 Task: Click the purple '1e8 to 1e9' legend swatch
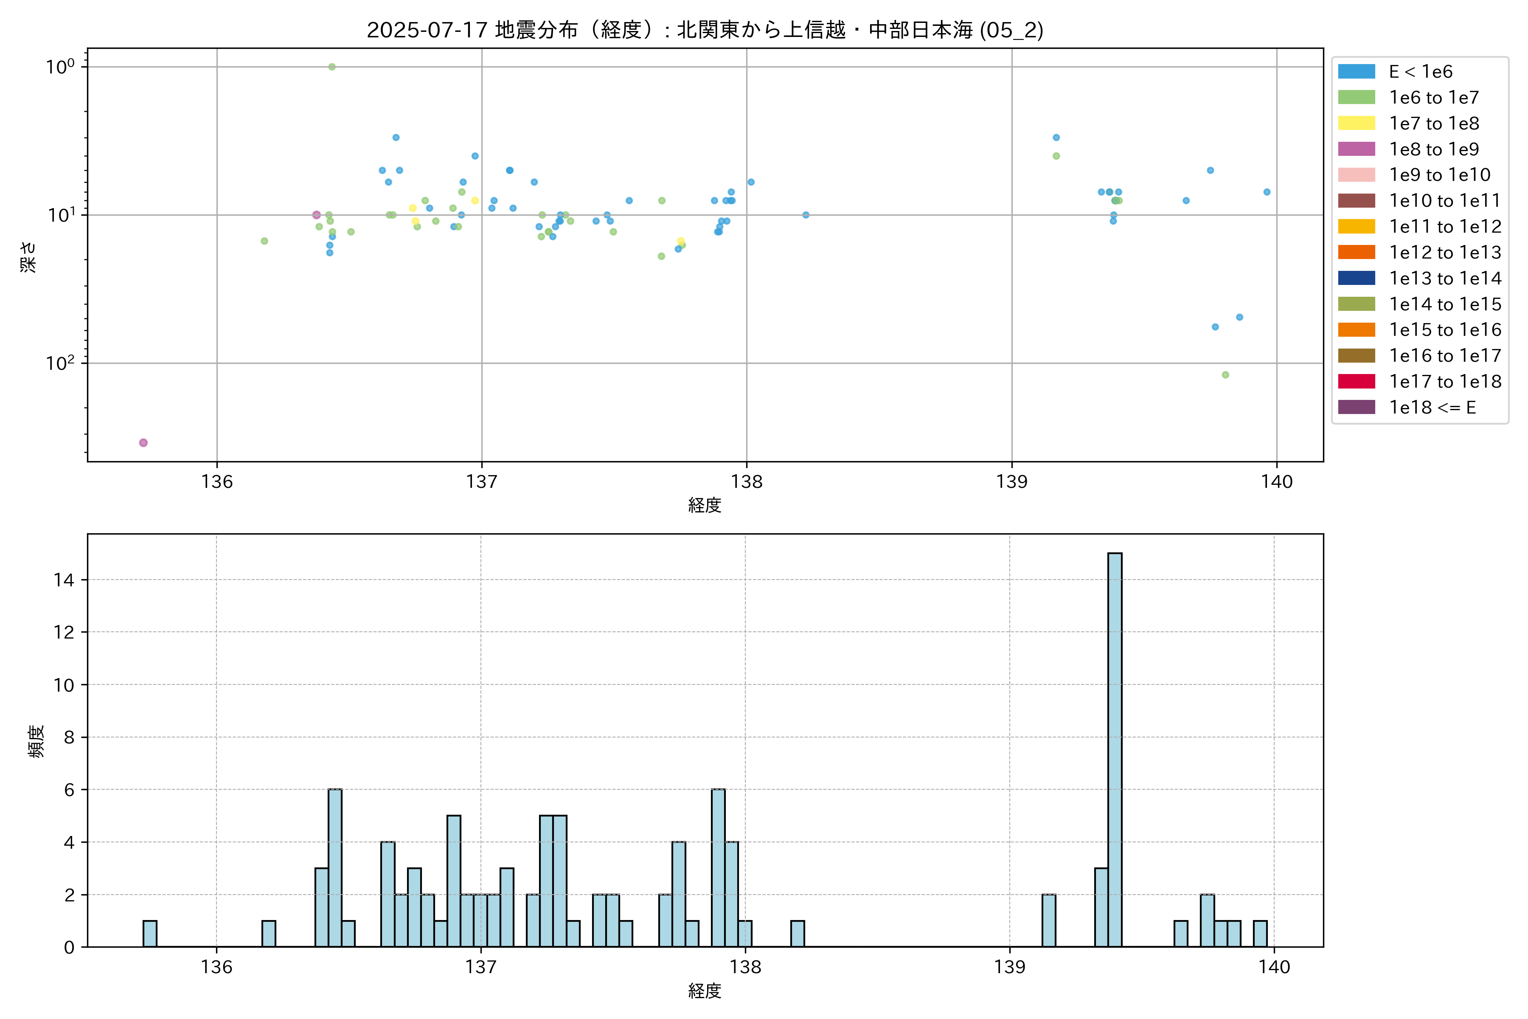pos(1356,149)
